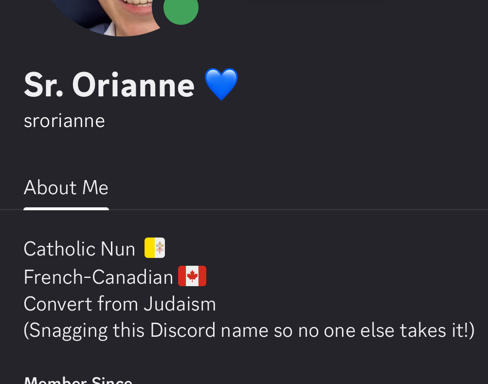Select the About Me tab
488x384 pixels.
(66, 187)
